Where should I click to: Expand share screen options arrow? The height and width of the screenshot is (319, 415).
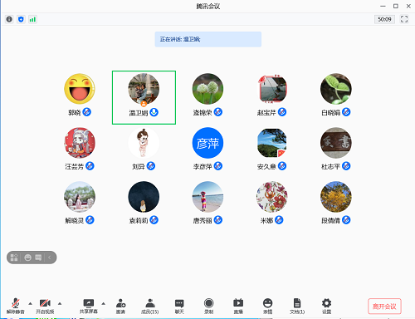coord(103,303)
